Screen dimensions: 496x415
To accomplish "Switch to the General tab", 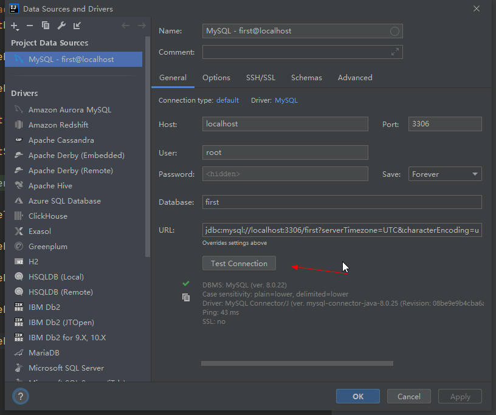I will (173, 78).
